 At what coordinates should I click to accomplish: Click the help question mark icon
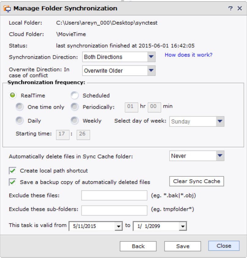click(230, 9)
